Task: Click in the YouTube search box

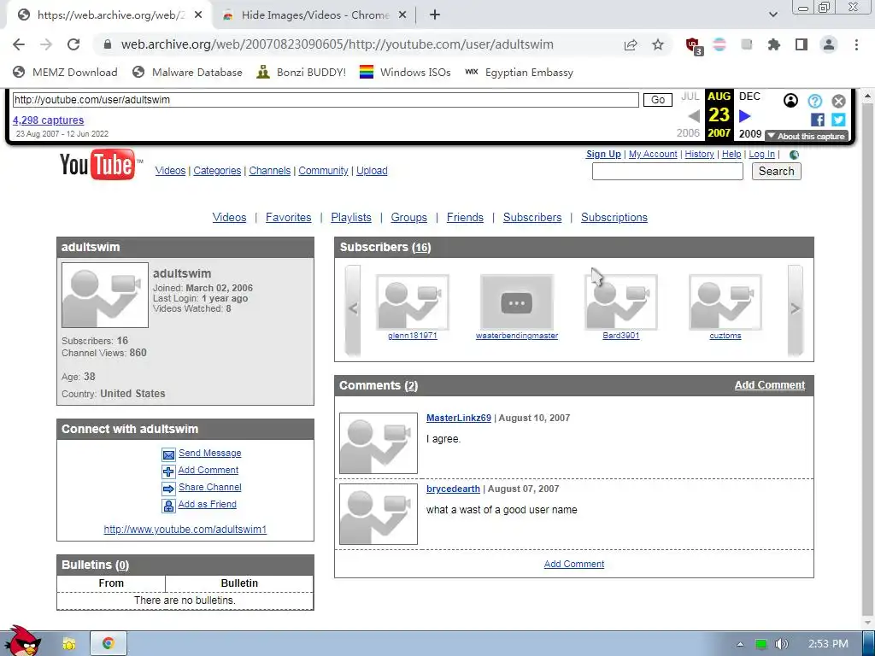Action: coord(667,171)
